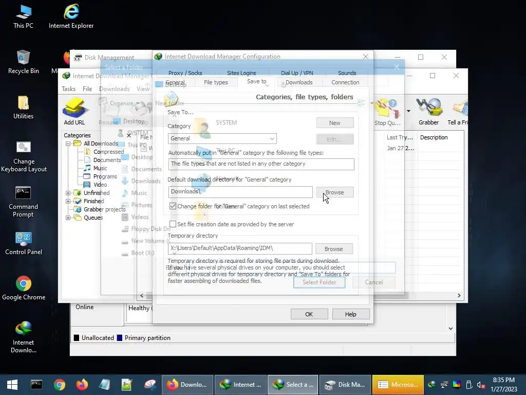Switch to Dial Up / VPN tab
This screenshot has width=526, height=395.
click(297, 73)
